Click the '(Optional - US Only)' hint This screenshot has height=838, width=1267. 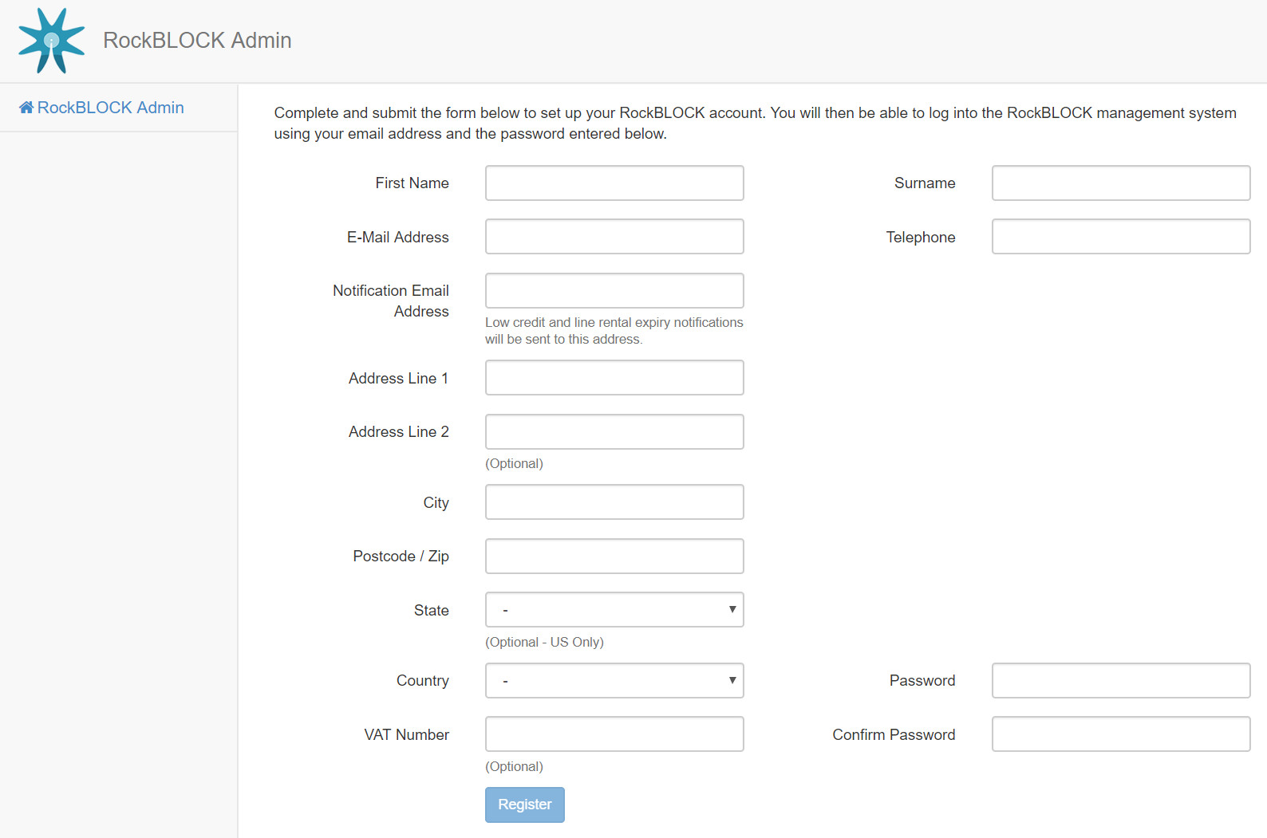coord(544,642)
